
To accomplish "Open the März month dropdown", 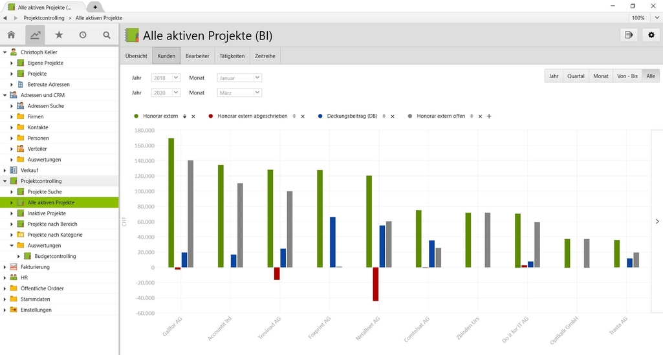I will coord(239,92).
